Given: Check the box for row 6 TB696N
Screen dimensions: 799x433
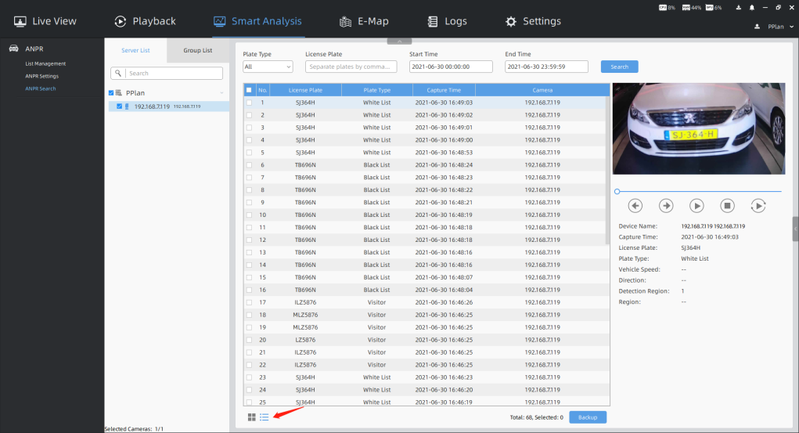Looking at the screenshot, I should [x=250, y=165].
